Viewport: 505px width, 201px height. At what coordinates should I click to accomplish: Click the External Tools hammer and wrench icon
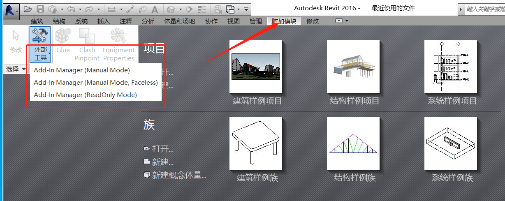(x=40, y=36)
